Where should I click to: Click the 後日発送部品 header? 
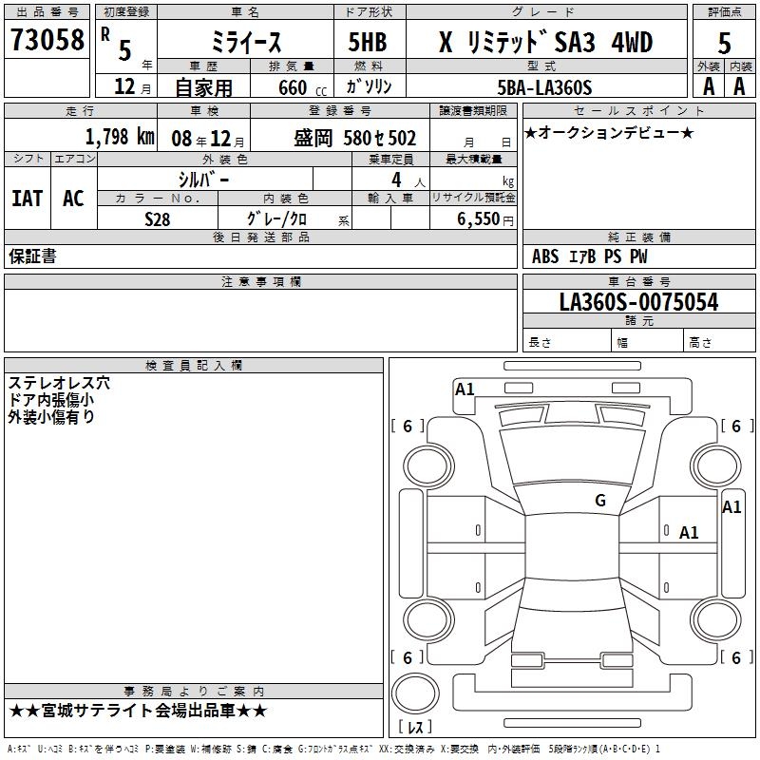[x=260, y=237]
